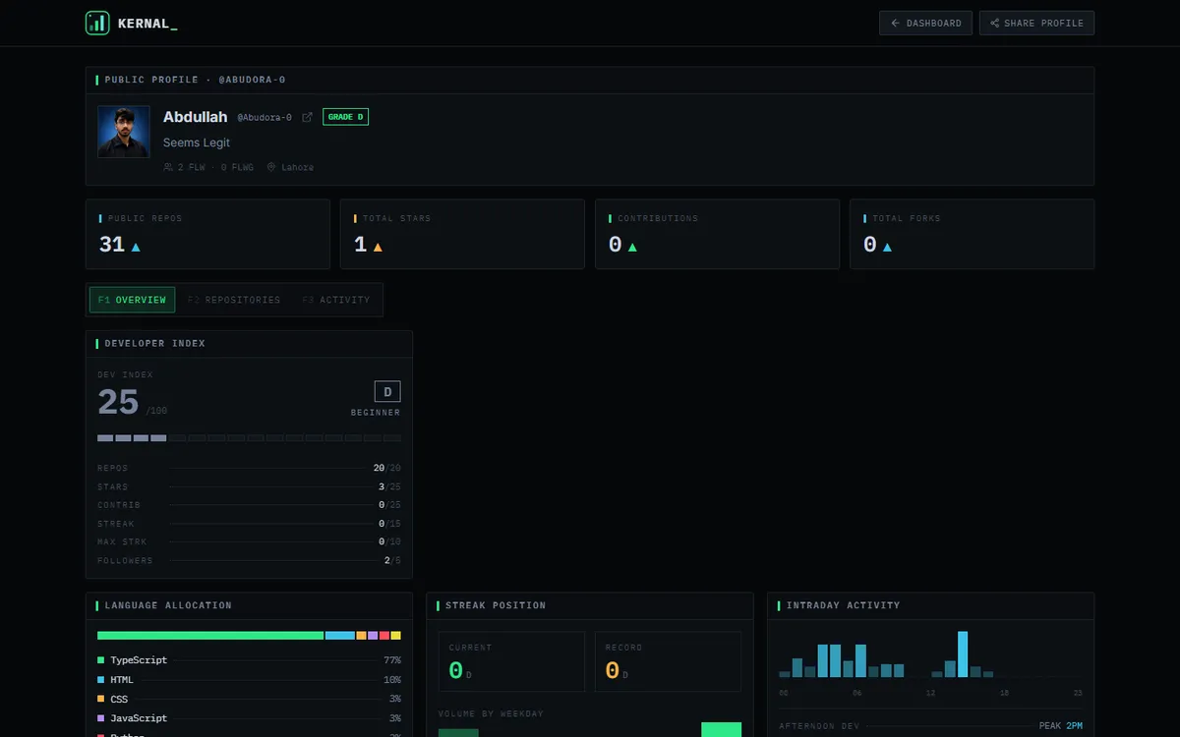The width and height of the screenshot is (1180, 737).
Task: Click the Contributions stat card
Action: pyautogui.click(x=717, y=234)
